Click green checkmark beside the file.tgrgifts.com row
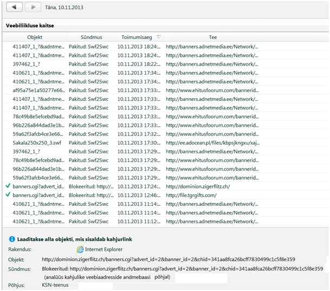 click(7, 195)
